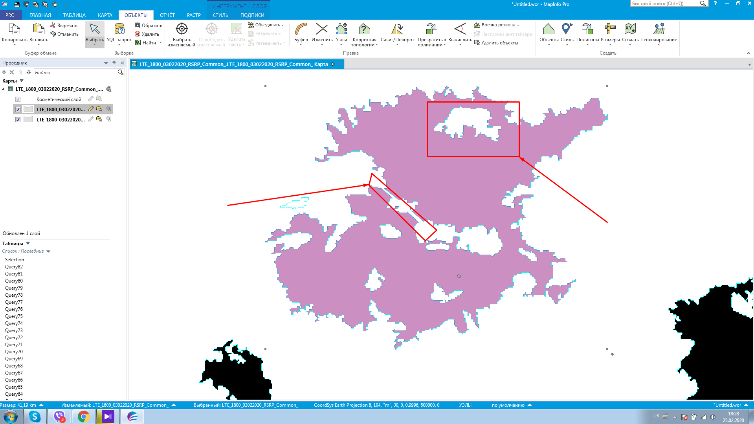Open the Style (Стиль) pin icon

click(x=567, y=29)
